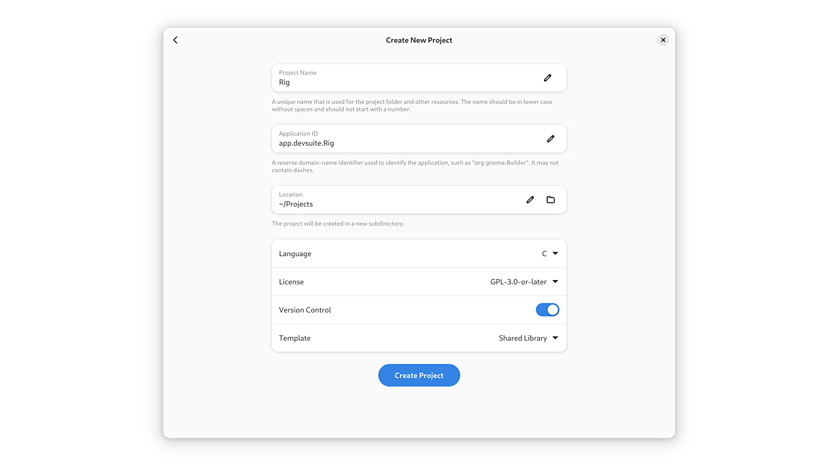Browse for location with the folder icon
Image resolution: width=839 pixels, height=472 pixels.
tap(551, 200)
